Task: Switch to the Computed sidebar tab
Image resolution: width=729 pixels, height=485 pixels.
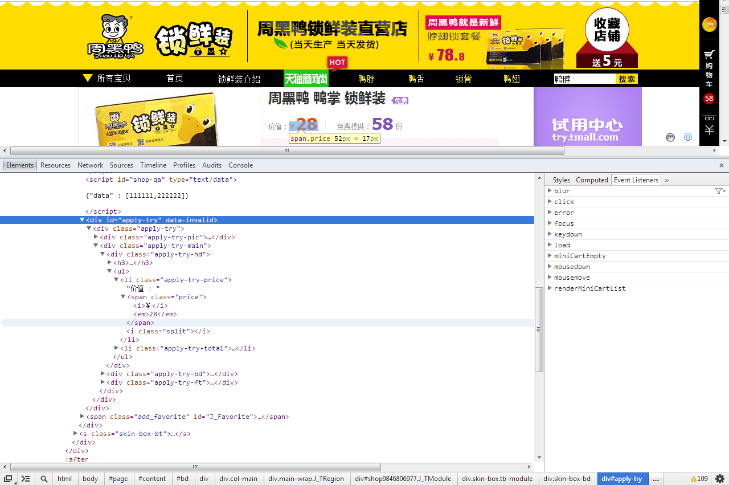Action: tap(592, 180)
